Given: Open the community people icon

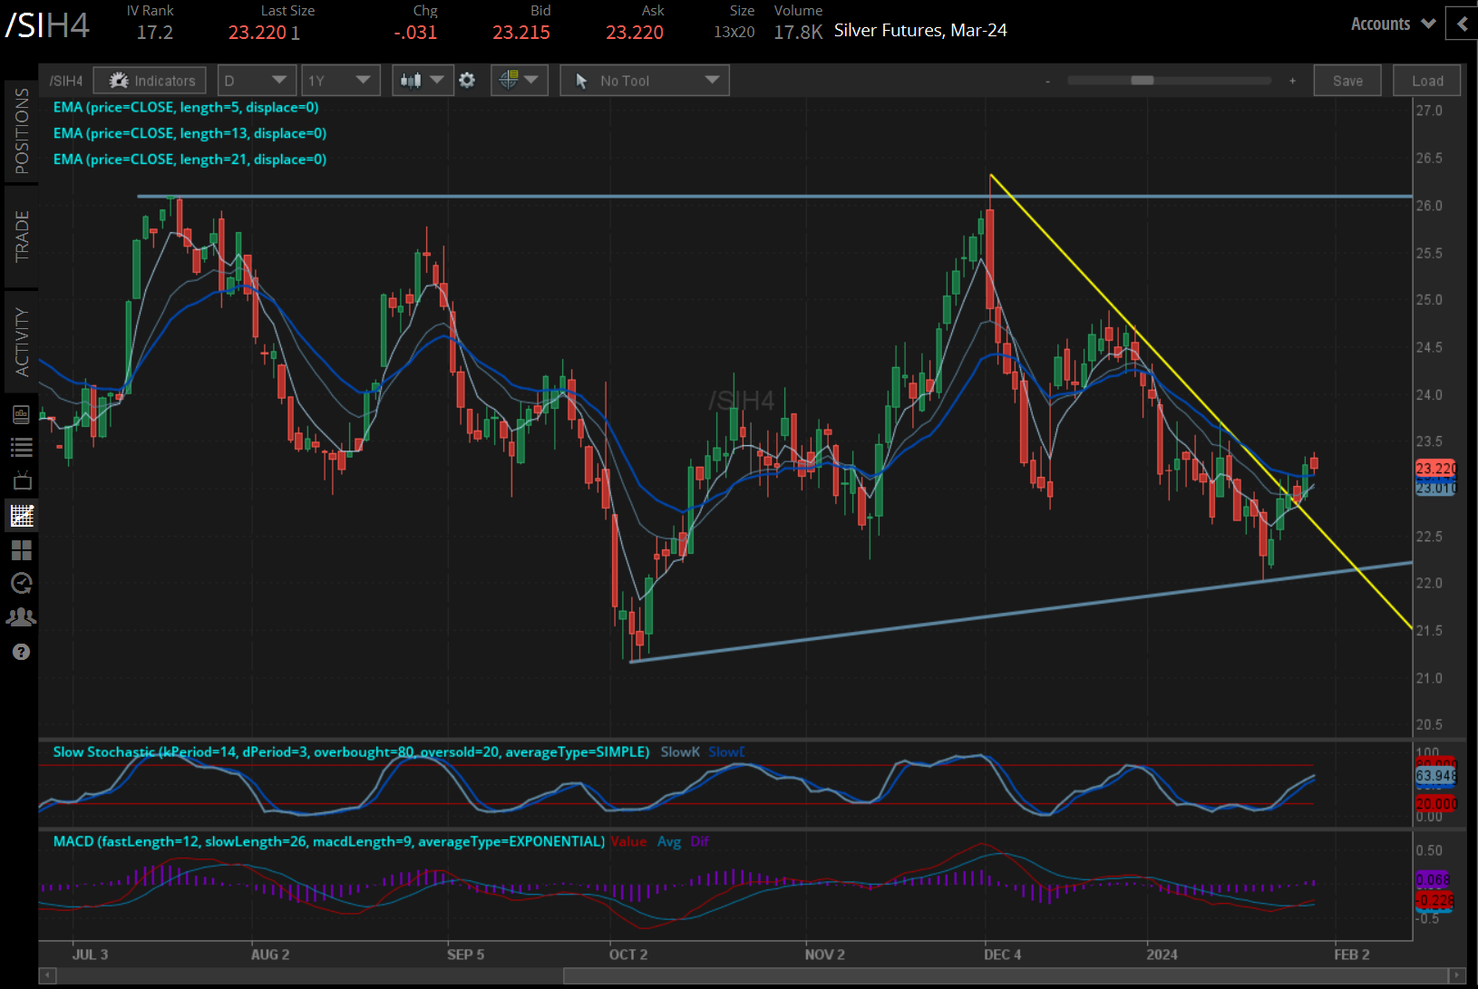Looking at the screenshot, I should coord(22,617).
